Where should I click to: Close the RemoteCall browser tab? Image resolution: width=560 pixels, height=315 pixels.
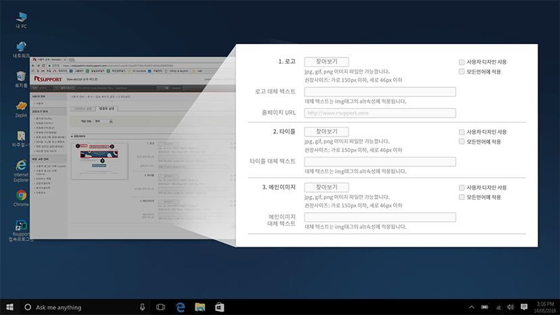pyautogui.click(x=65, y=59)
